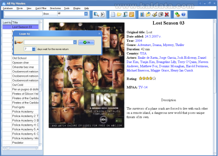This screenshot has width=218, height=156.
Task: Click the folder with pencil icon
Action: pyautogui.click(x=148, y=14)
